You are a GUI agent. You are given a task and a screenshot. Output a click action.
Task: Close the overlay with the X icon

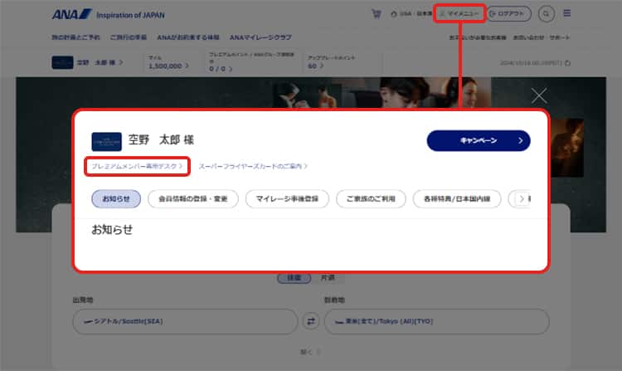(539, 95)
